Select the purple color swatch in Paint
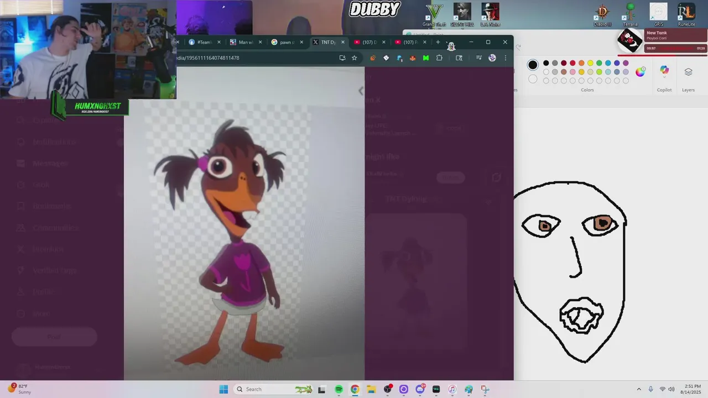Screen dimensions: 708x398 626,63
